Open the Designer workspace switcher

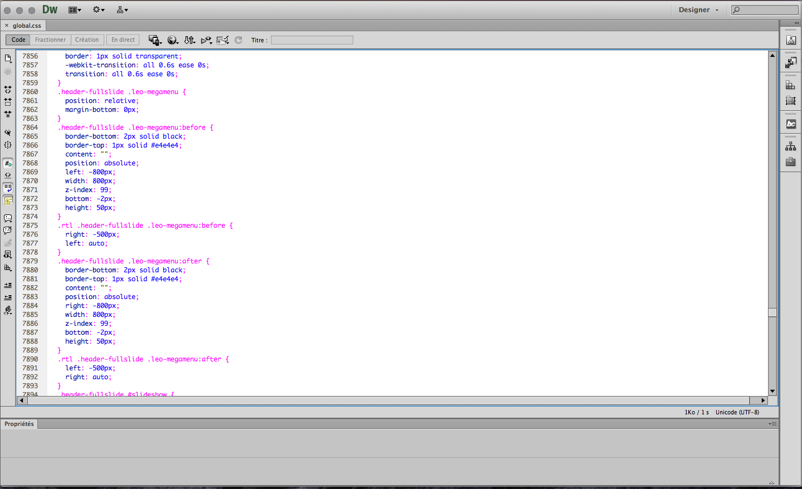[x=698, y=10]
